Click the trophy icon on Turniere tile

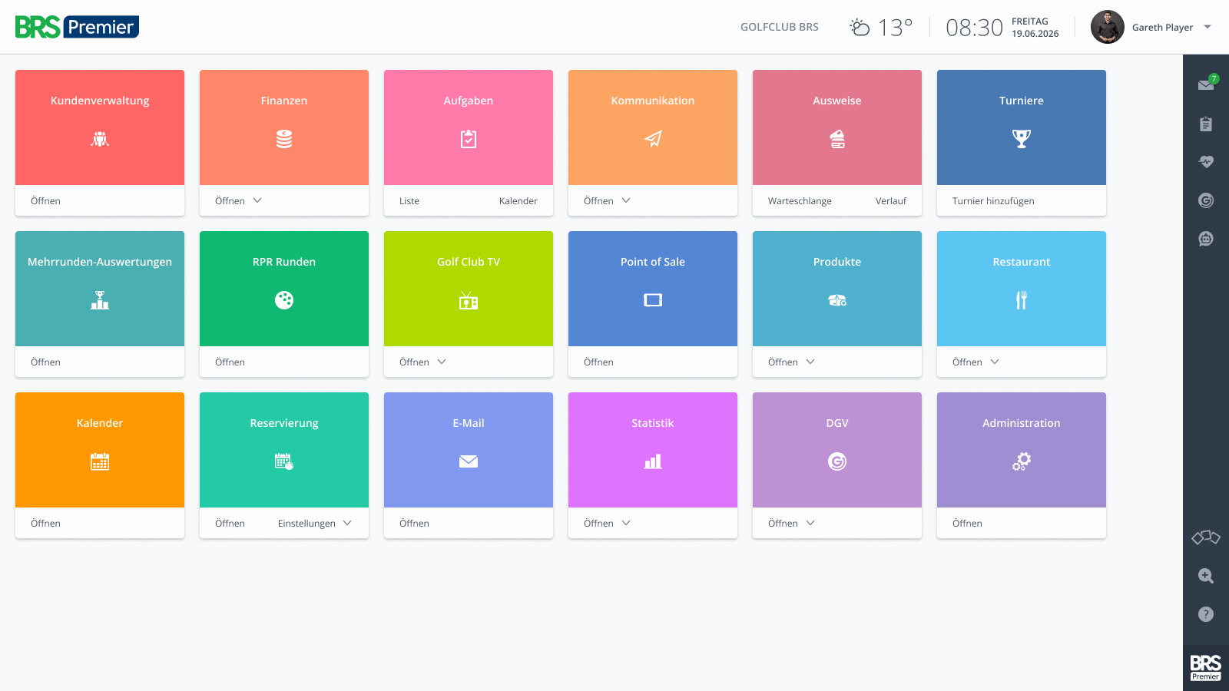[x=1022, y=139]
